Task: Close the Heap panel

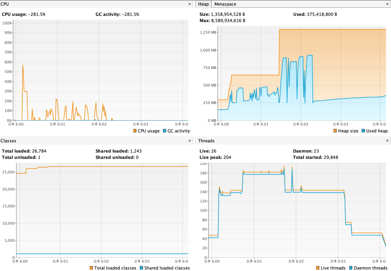Action: point(387,4)
